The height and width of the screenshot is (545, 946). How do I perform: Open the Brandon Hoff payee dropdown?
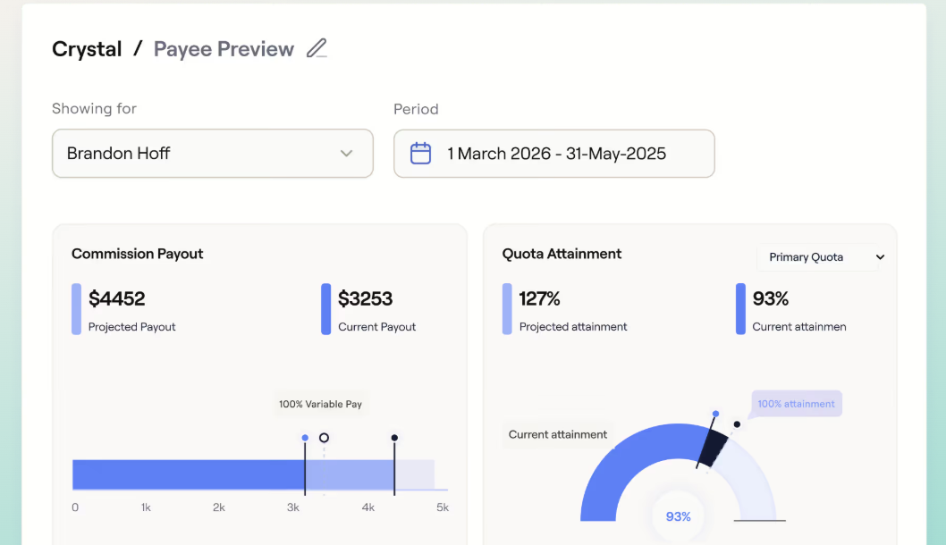213,153
